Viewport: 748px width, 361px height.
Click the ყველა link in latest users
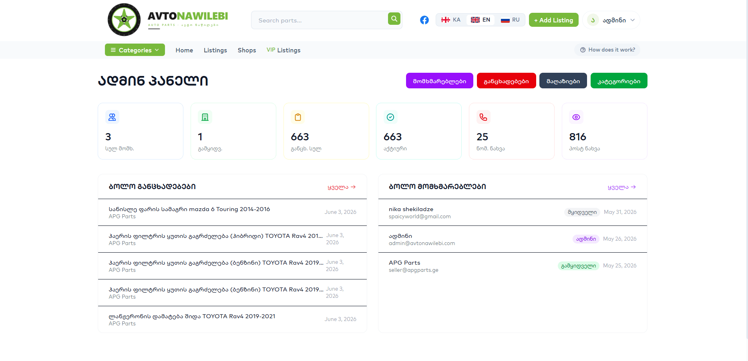622,187
